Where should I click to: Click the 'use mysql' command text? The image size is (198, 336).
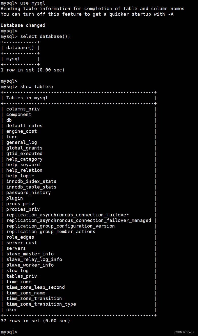(x=33, y=3)
